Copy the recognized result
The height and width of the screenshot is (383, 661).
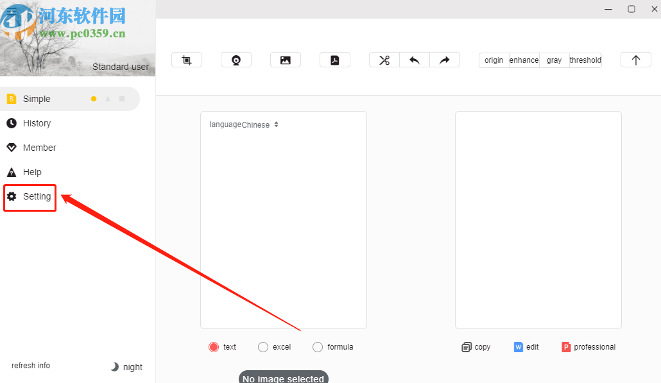(x=476, y=347)
